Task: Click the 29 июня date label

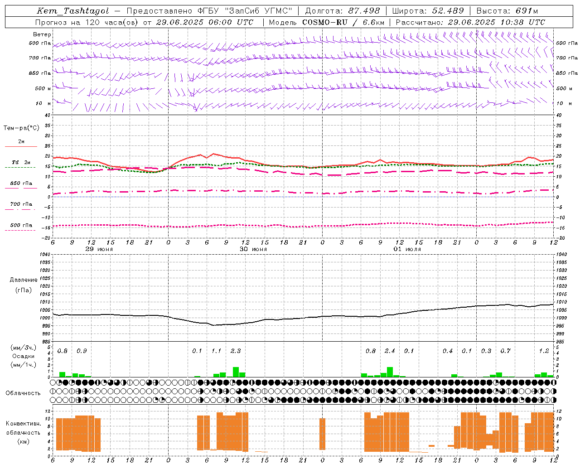Action: 99,249
